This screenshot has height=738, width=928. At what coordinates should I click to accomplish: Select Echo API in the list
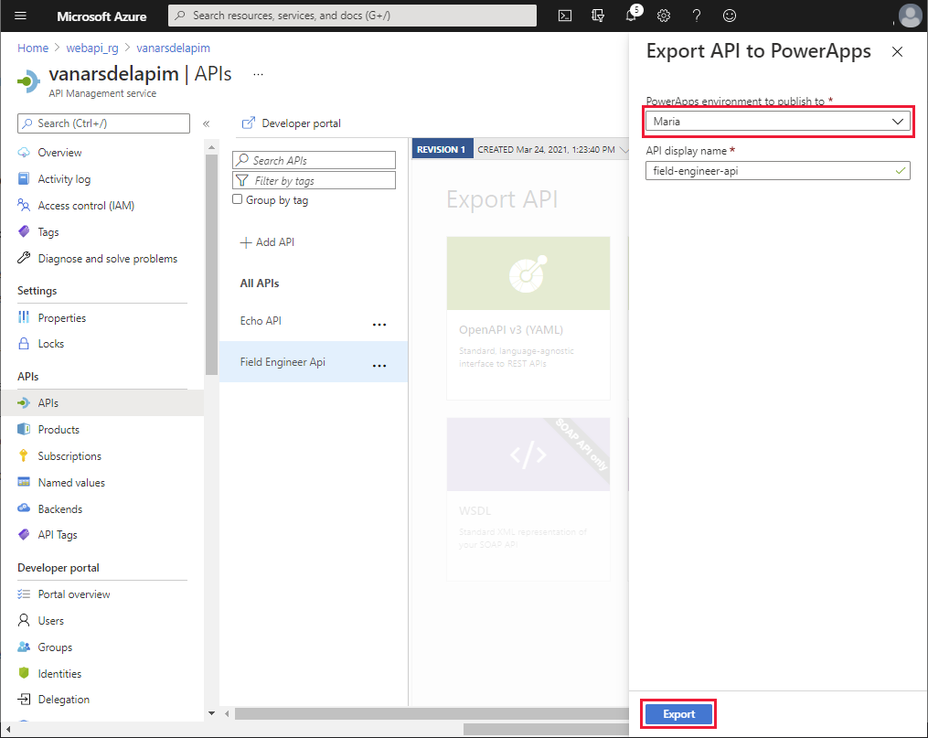pyautogui.click(x=314, y=321)
